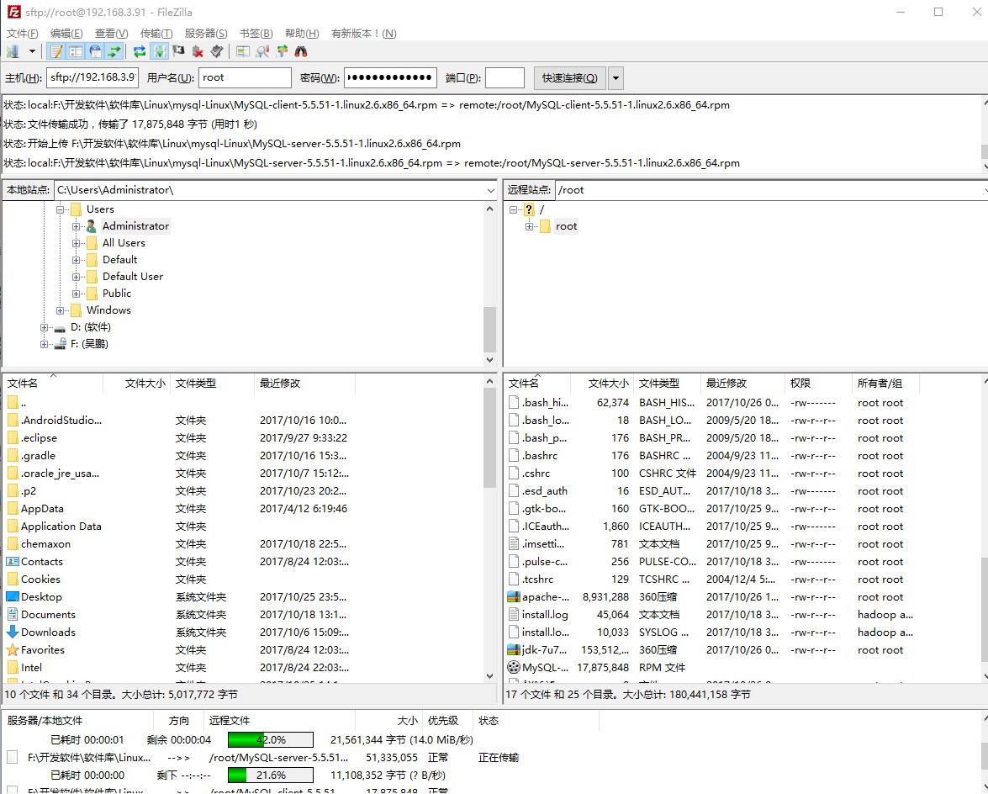
Task: Select the Public folder in tree
Action: 117,293
